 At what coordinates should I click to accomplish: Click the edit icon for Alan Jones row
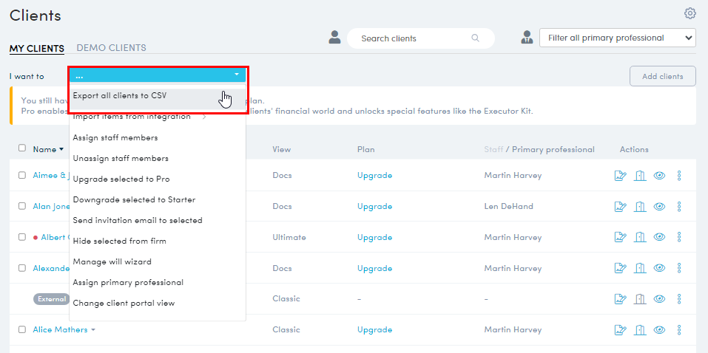621,207
